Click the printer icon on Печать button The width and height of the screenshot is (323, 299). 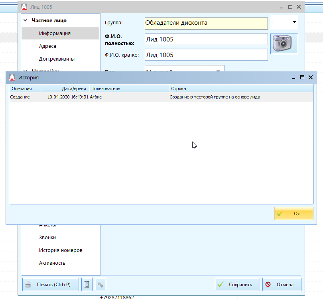[x=28, y=285]
